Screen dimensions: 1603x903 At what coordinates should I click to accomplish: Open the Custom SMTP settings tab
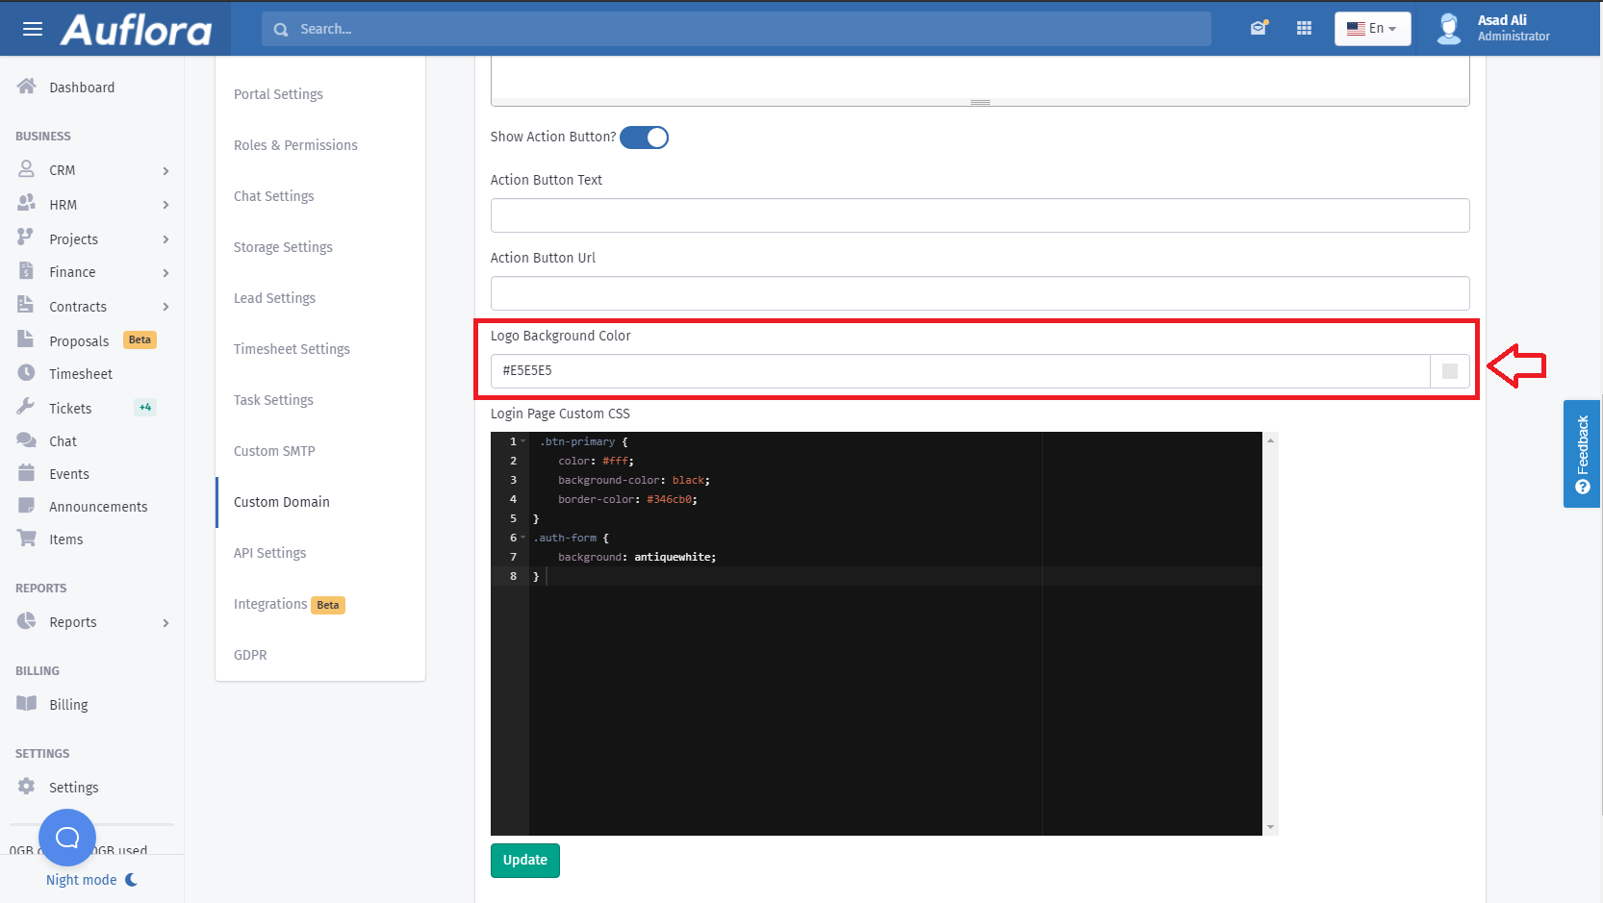point(274,451)
